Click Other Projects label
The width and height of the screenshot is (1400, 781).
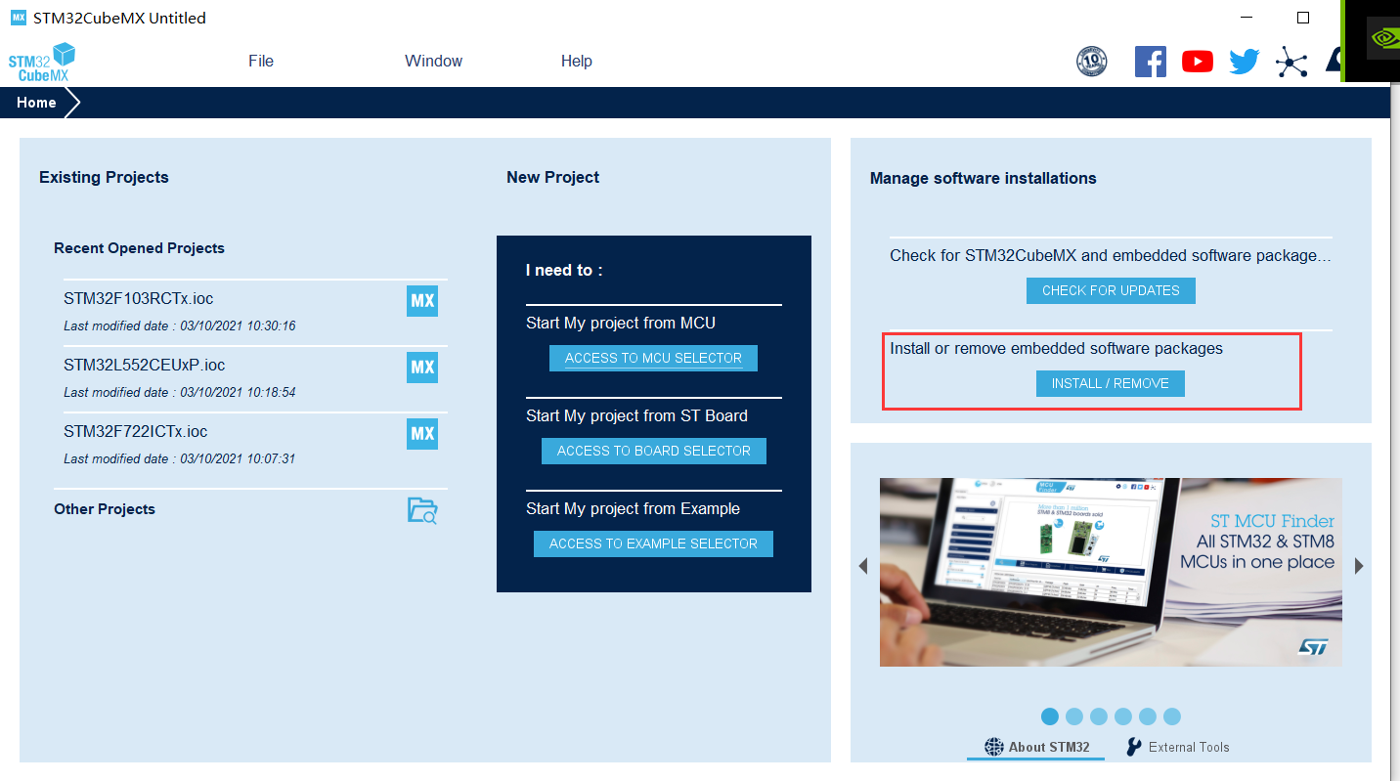(105, 509)
